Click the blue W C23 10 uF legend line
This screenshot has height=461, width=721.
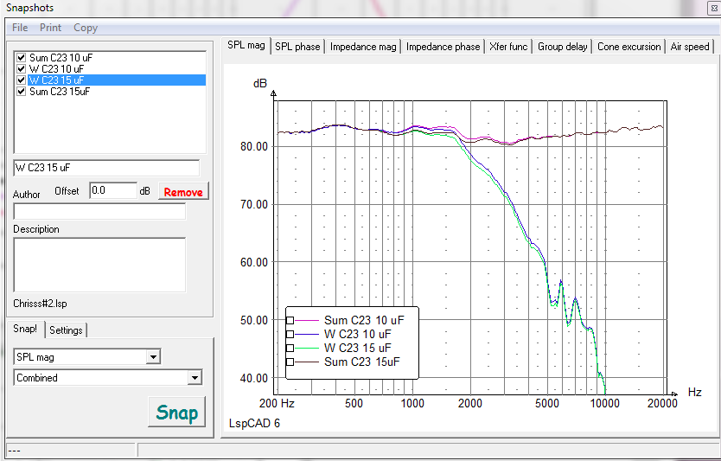[x=306, y=334]
